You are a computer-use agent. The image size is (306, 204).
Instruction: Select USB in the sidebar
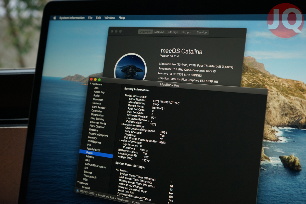click(x=85, y=180)
